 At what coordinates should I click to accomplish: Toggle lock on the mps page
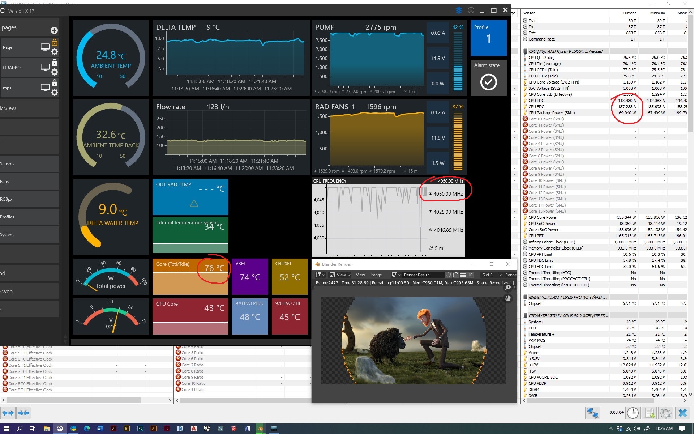click(55, 83)
